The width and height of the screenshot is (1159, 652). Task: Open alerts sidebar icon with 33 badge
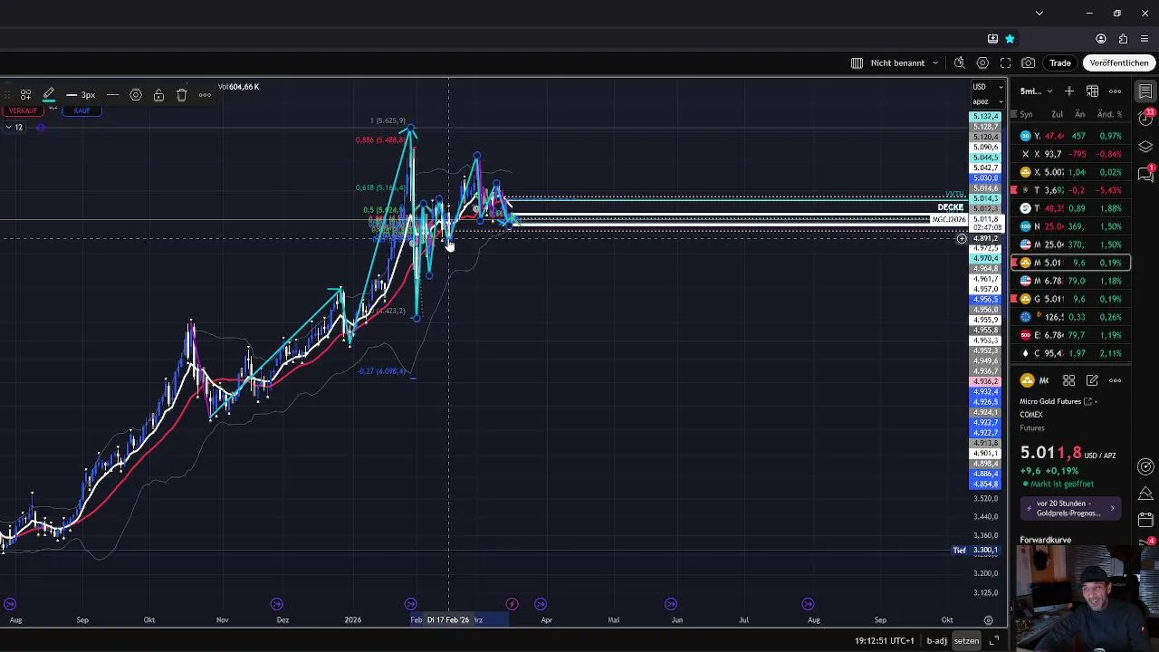coord(1145,119)
